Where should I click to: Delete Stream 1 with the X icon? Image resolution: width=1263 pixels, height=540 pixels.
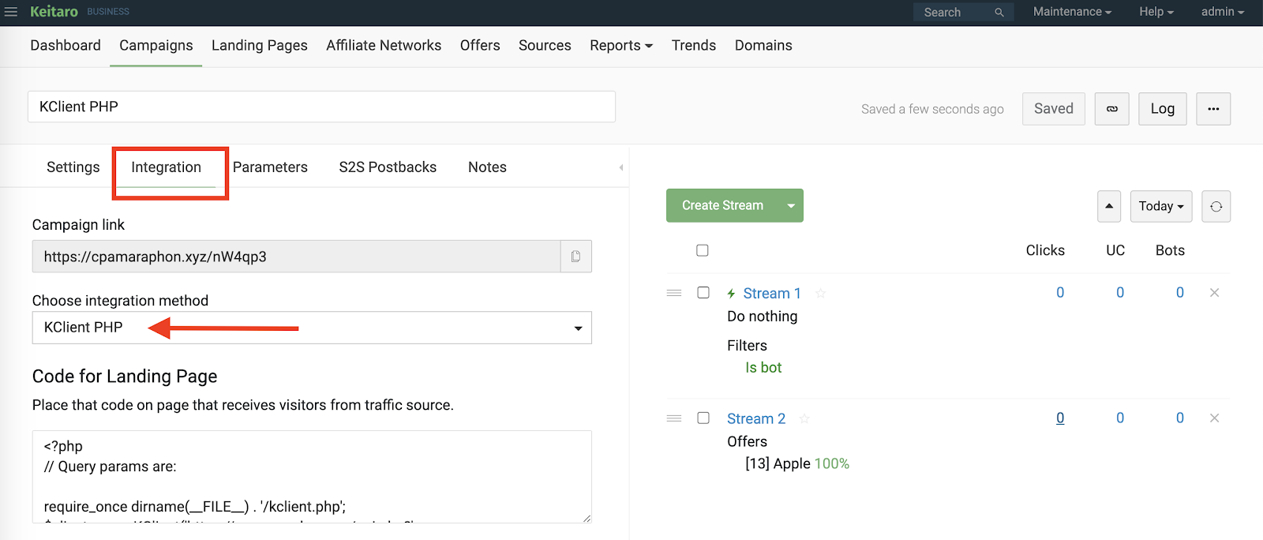1214,293
